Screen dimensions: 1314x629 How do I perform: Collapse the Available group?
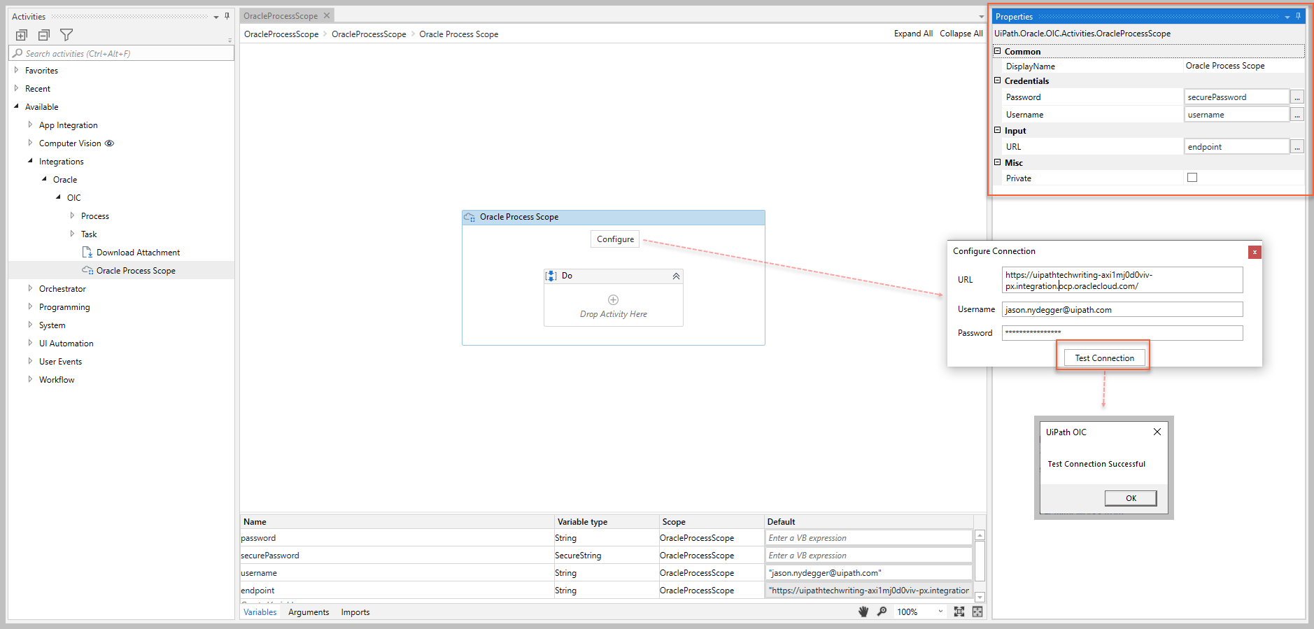tap(16, 106)
